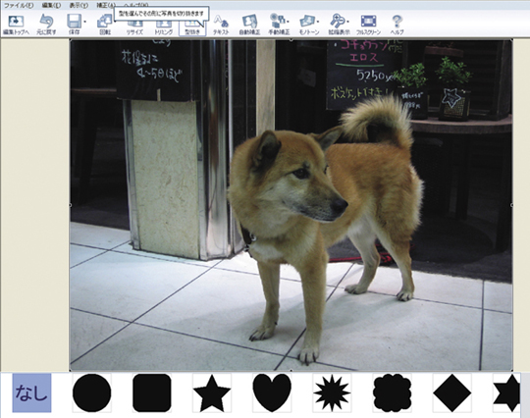Apply 自動補正 auto correction
This screenshot has width=530, height=418.
[x=250, y=25]
